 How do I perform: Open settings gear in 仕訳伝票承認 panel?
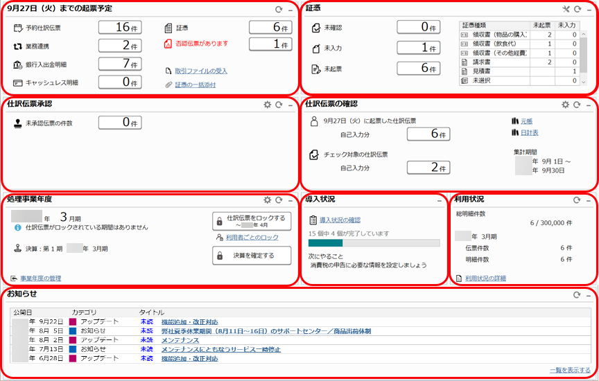(268, 105)
